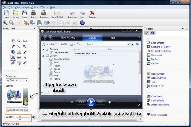Click the Send E-Mail toolbar button

tap(57, 14)
